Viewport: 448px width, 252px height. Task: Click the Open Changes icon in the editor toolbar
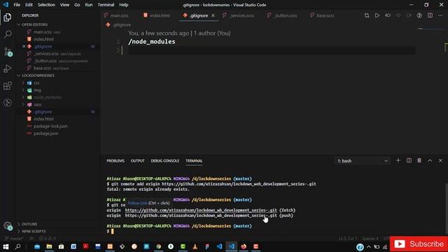[367, 15]
